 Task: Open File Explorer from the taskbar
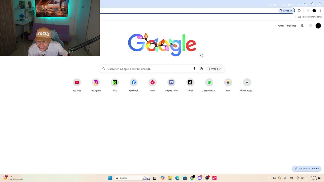click(x=170, y=178)
